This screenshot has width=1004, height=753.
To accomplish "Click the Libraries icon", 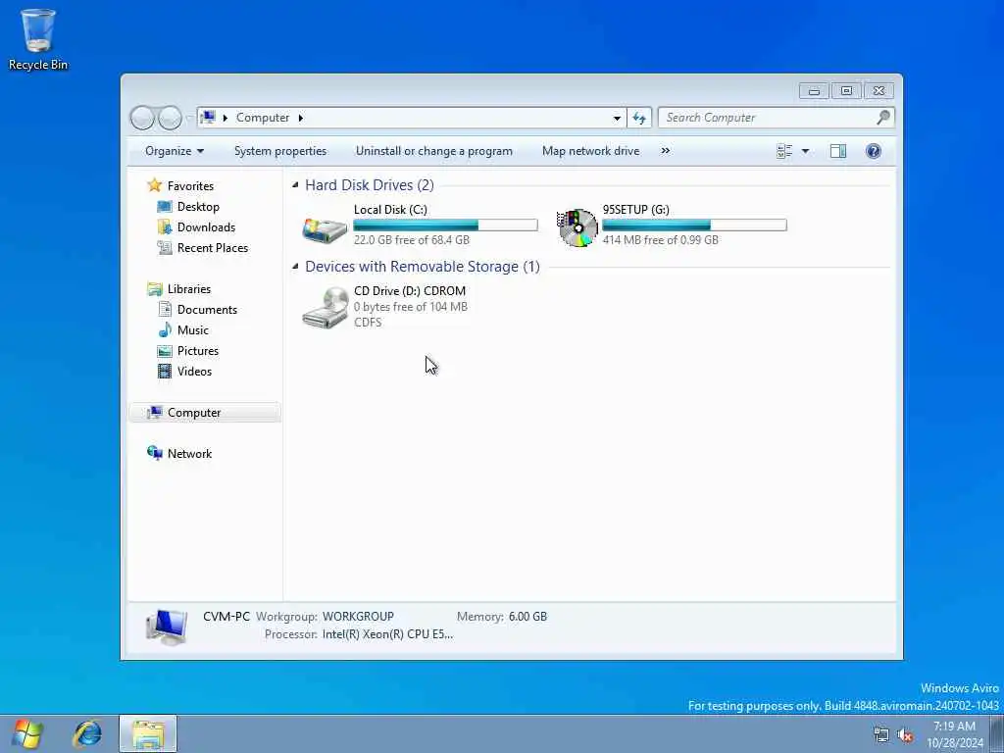I will pos(154,289).
